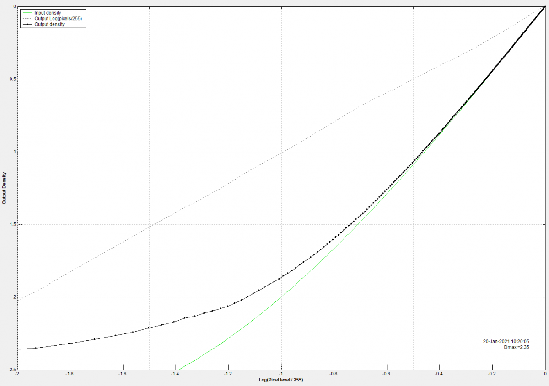
Task: Pick the x-axis tick label "-0.2"
Action: click(492, 374)
